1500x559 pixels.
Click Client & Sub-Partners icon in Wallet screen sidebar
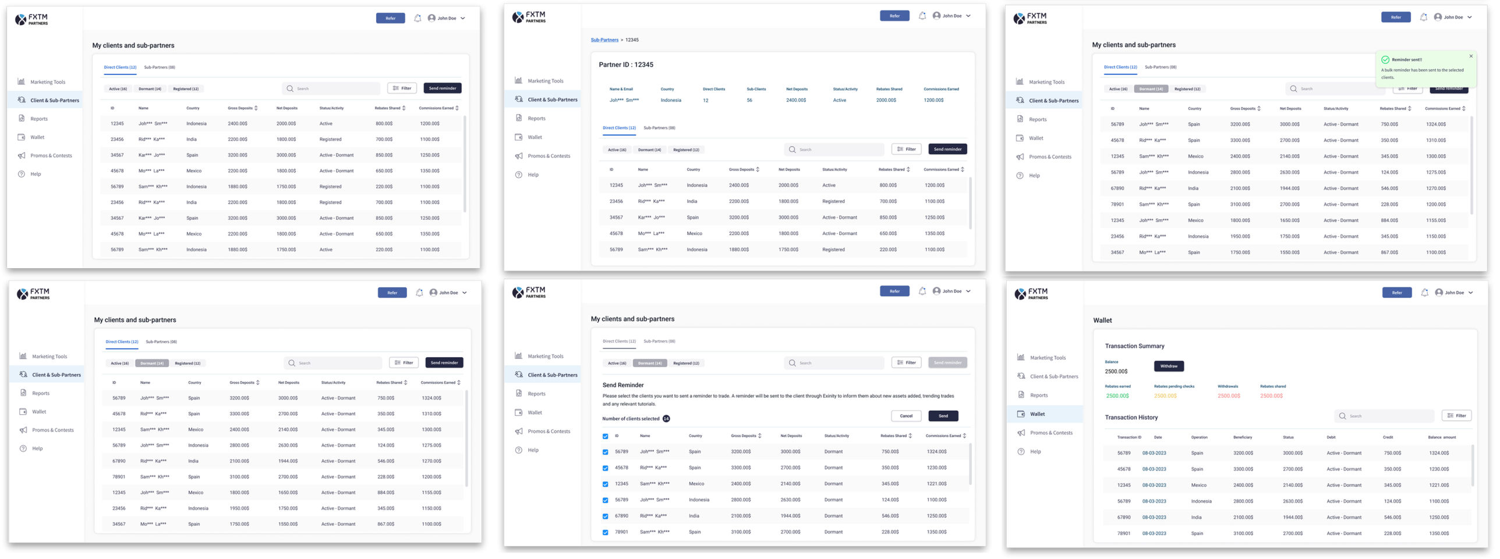pos(1021,376)
